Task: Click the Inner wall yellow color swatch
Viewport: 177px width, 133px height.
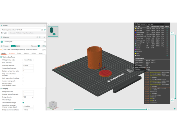Action: click(135, 28)
